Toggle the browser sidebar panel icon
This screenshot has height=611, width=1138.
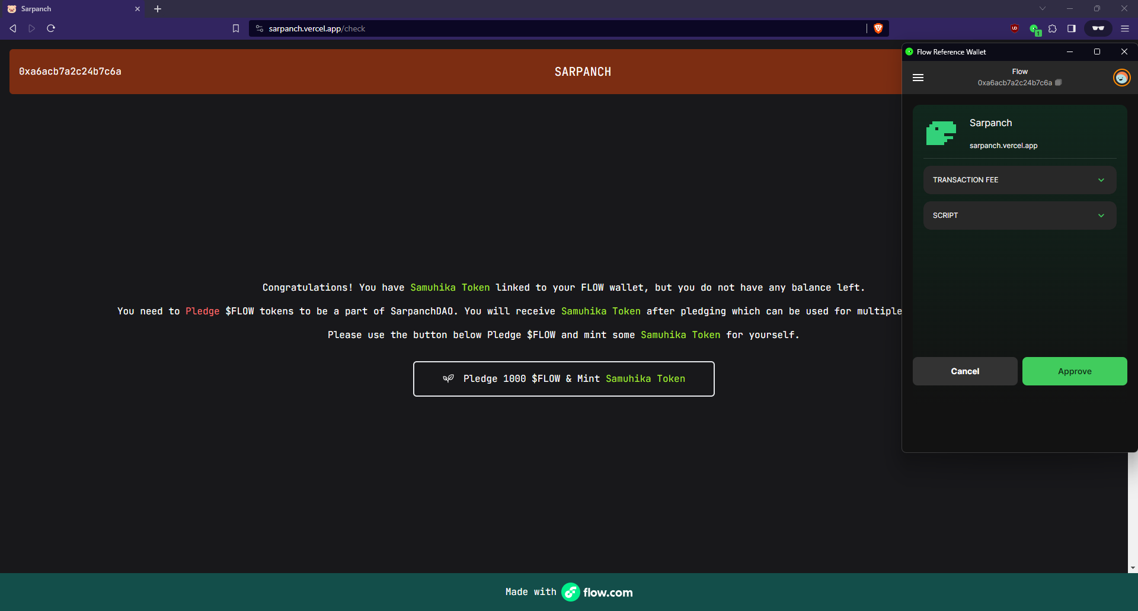[x=1072, y=28]
